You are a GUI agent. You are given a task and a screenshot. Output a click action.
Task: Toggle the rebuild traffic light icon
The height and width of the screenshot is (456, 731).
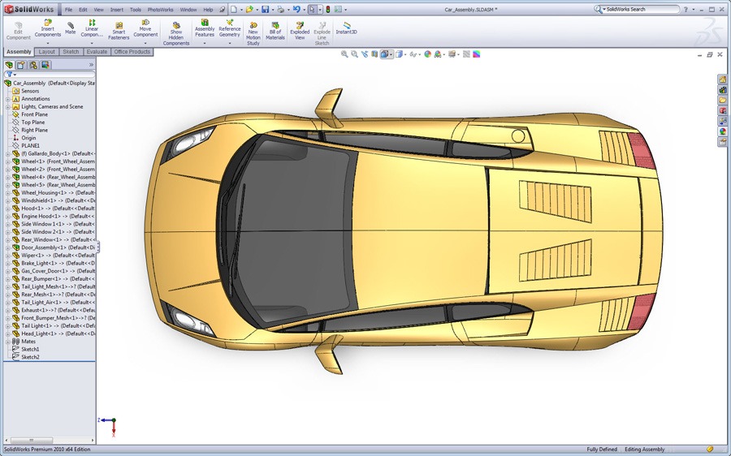(328, 10)
